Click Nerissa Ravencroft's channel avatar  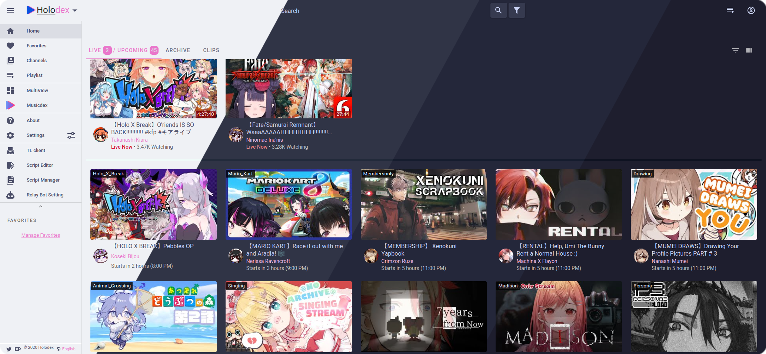point(236,256)
